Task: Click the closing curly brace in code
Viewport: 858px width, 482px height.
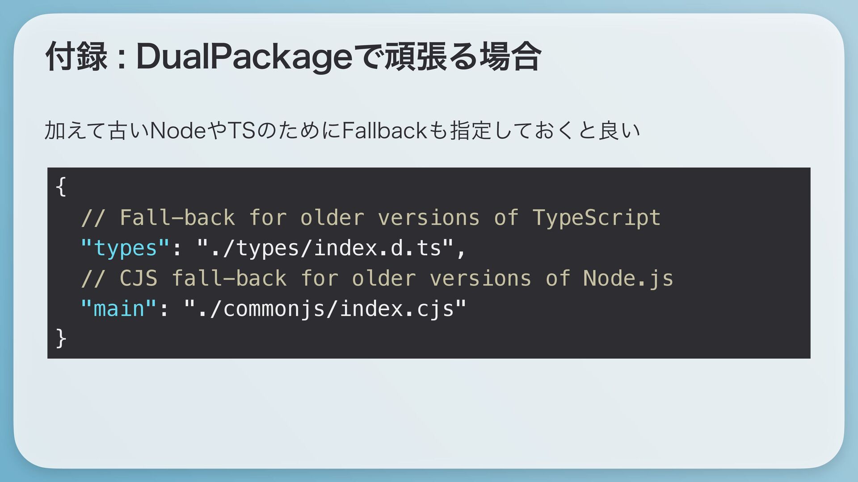Action: click(x=61, y=338)
